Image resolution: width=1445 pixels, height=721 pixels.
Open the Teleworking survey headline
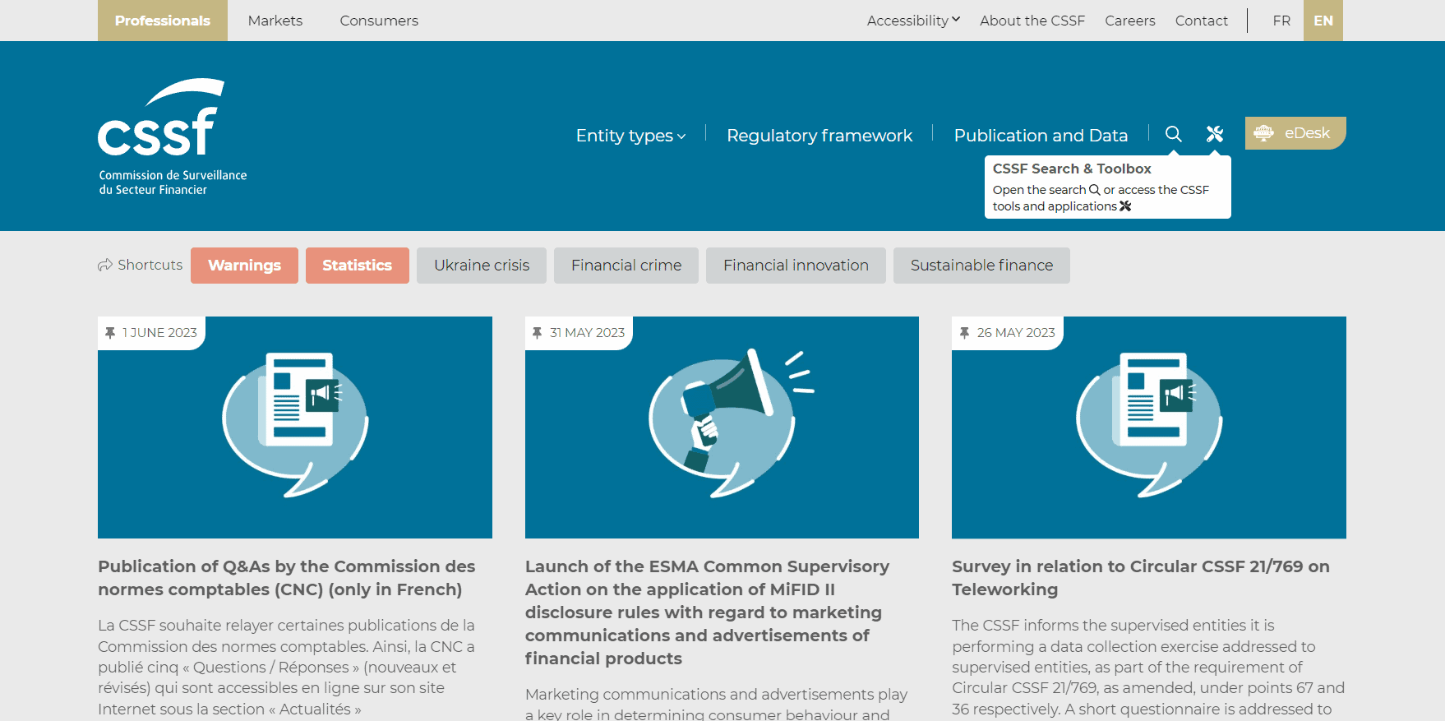(1141, 578)
